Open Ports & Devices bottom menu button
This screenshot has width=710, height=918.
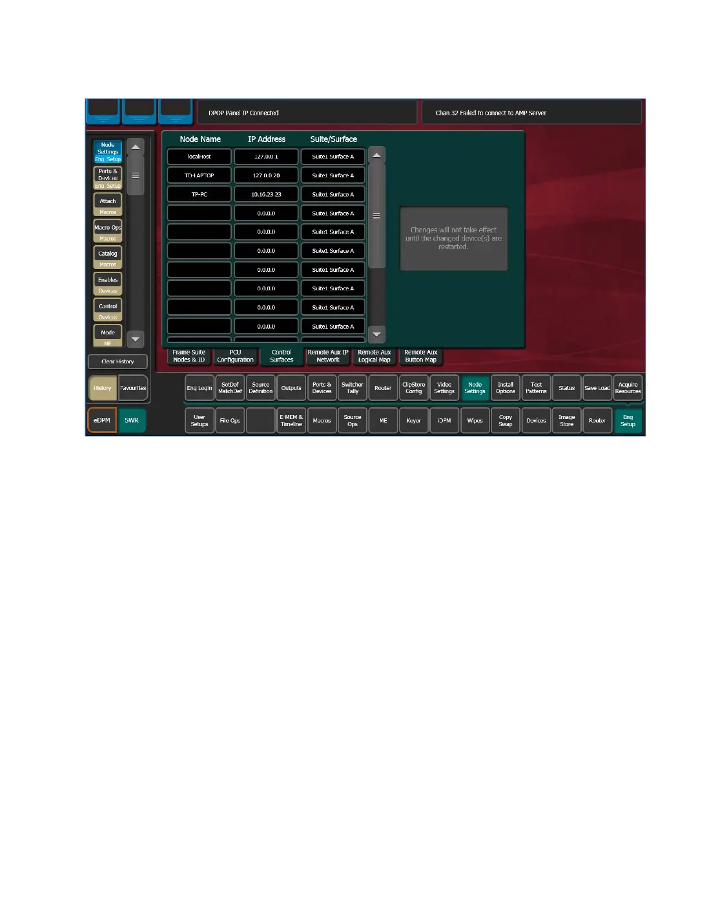pos(322,388)
